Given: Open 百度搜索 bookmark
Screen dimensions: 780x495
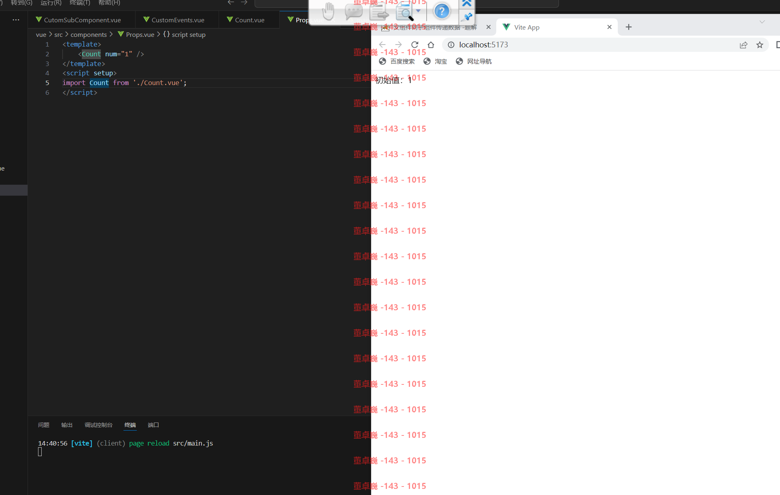Looking at the screenshot, I should [397, 61].
